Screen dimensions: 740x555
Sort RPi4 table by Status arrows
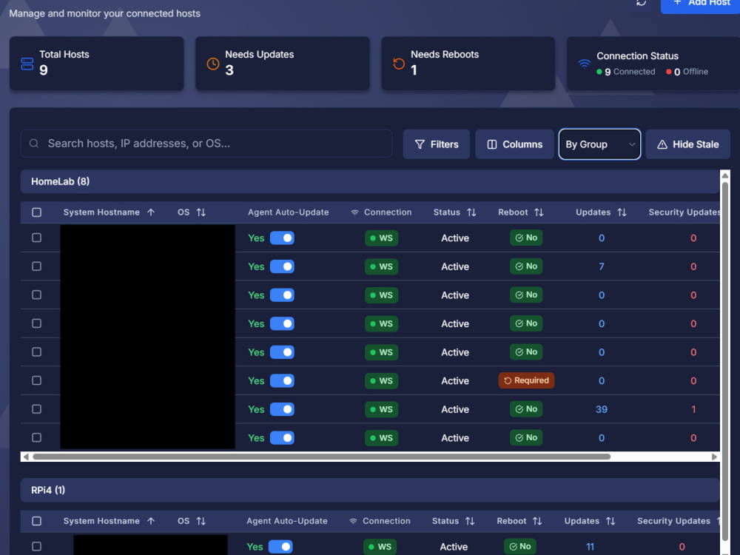click(470, 521)
